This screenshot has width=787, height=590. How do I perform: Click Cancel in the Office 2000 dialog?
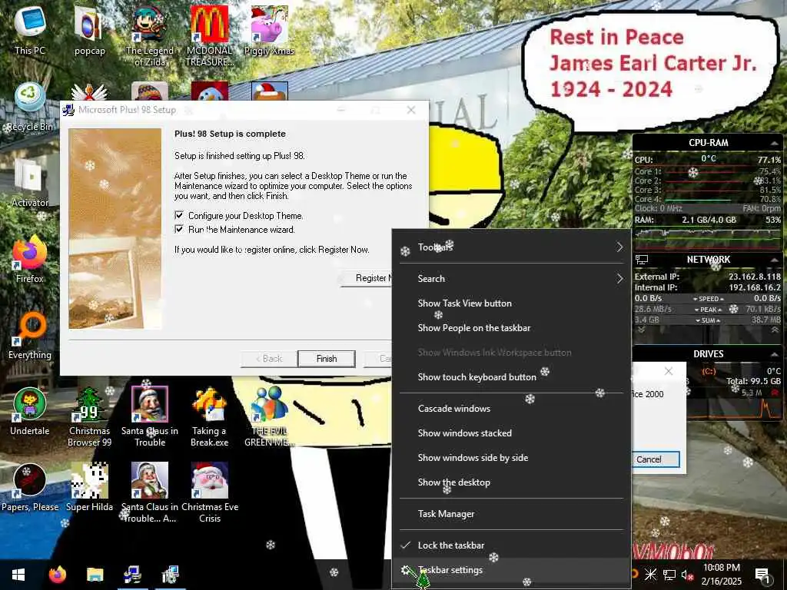[x=656, y=459]
